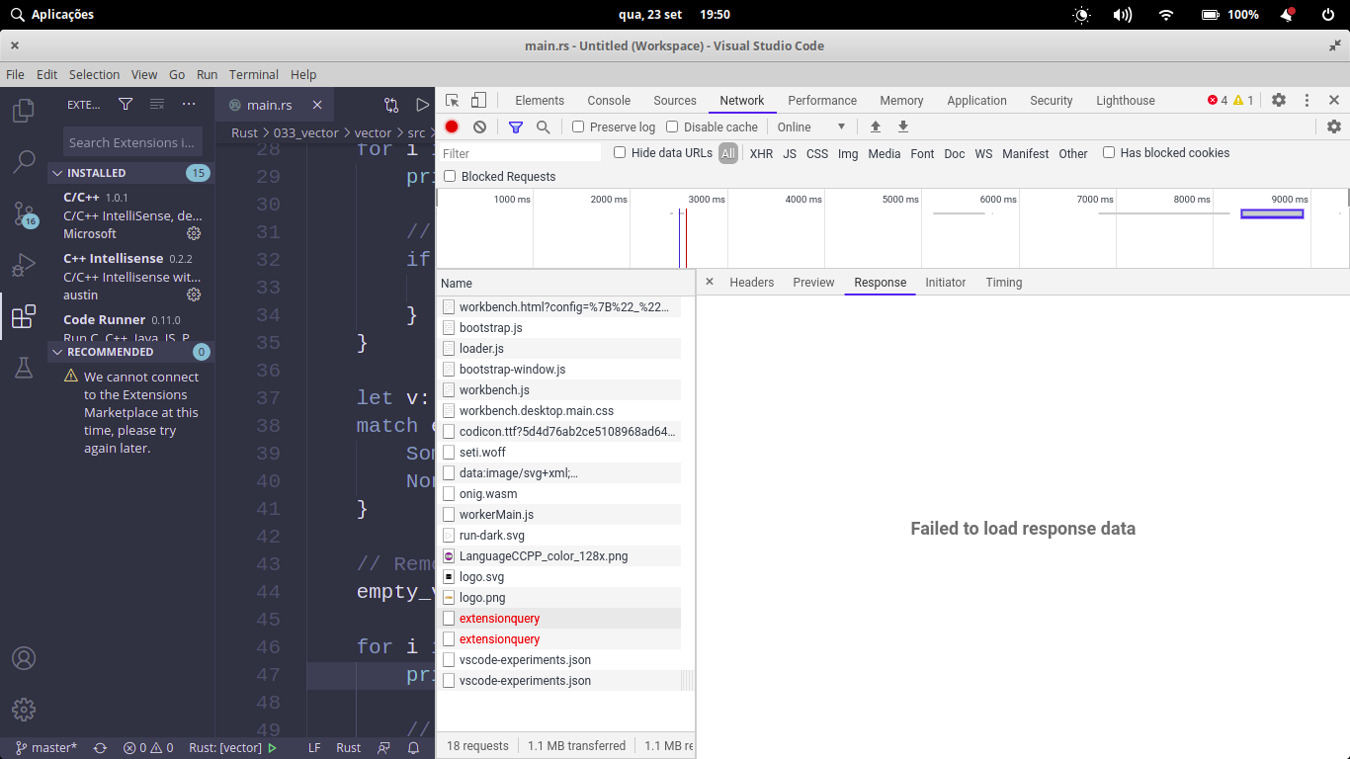
Task: Enable the Hide data URLs filter
Action: point(619,153)
